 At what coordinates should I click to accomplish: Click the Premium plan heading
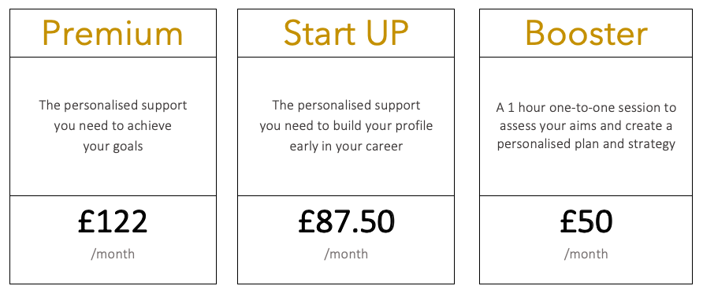113,34
